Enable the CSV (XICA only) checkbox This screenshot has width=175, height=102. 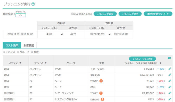(x=72, y=14)
